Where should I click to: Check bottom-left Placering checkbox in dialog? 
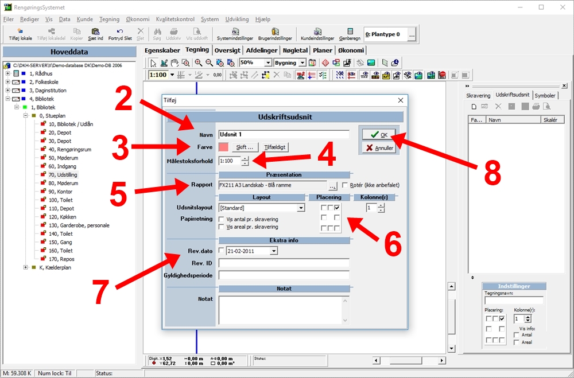coord(324,228)
